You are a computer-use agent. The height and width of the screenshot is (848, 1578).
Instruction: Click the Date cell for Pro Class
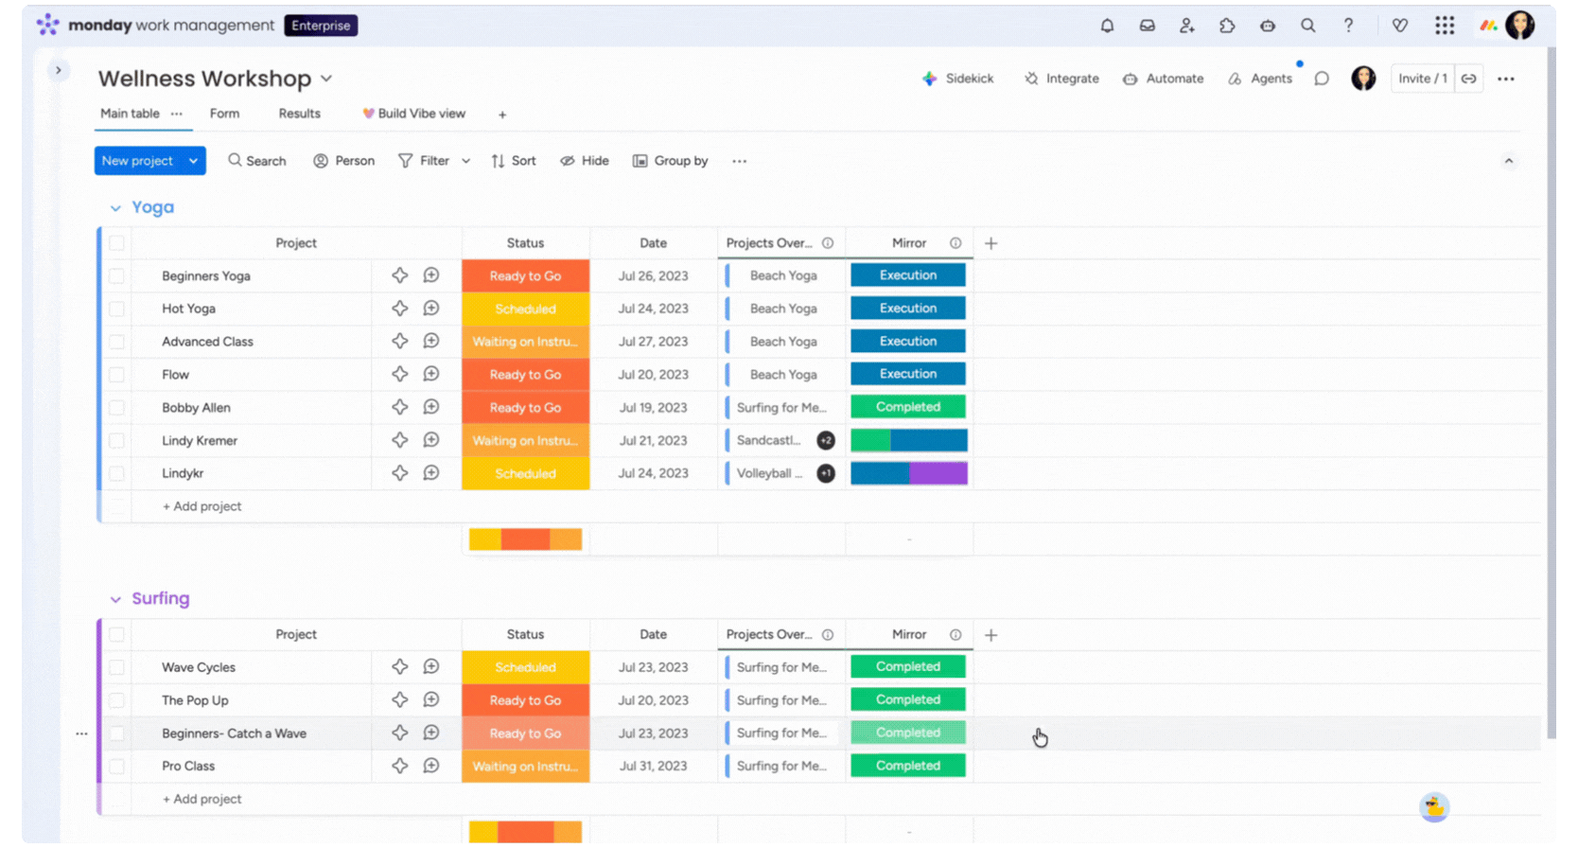[x=653, y=766]
